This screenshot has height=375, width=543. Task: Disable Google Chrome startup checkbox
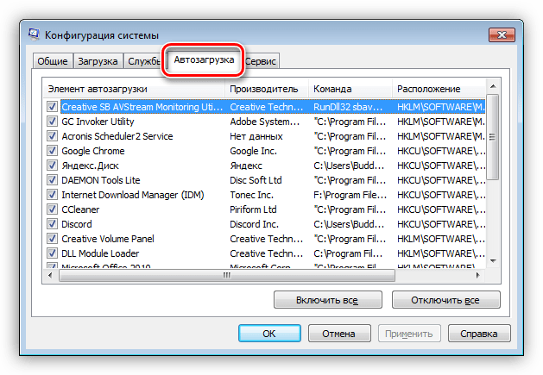(x=52, y=151)
